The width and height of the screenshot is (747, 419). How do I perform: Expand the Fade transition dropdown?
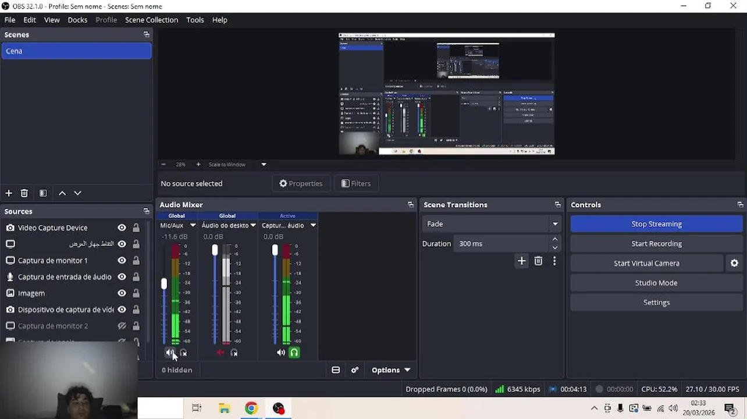coord(555,224)
